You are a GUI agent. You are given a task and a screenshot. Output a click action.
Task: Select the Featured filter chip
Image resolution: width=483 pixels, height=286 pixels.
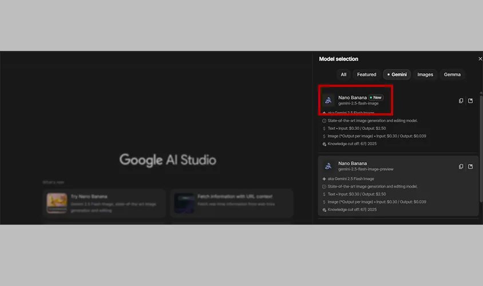tap(366, 74)
